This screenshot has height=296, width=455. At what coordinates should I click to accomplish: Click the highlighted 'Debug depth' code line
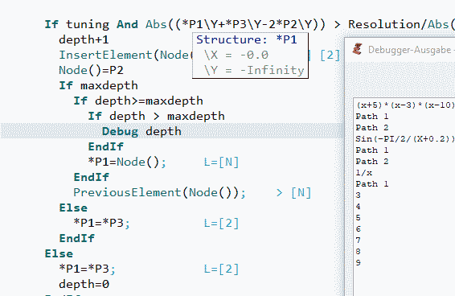[172, 131]
